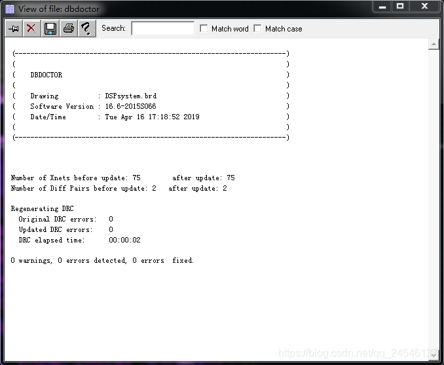Image resolution: width=444 pixels, height=365 pixels.
Task: Click the 'View of file: dbdoctor' title text
Action: pyautogui.click(x=59, y=9)
